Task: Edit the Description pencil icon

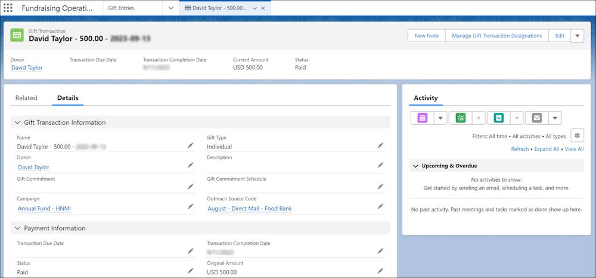Action: tap(380, 165)
